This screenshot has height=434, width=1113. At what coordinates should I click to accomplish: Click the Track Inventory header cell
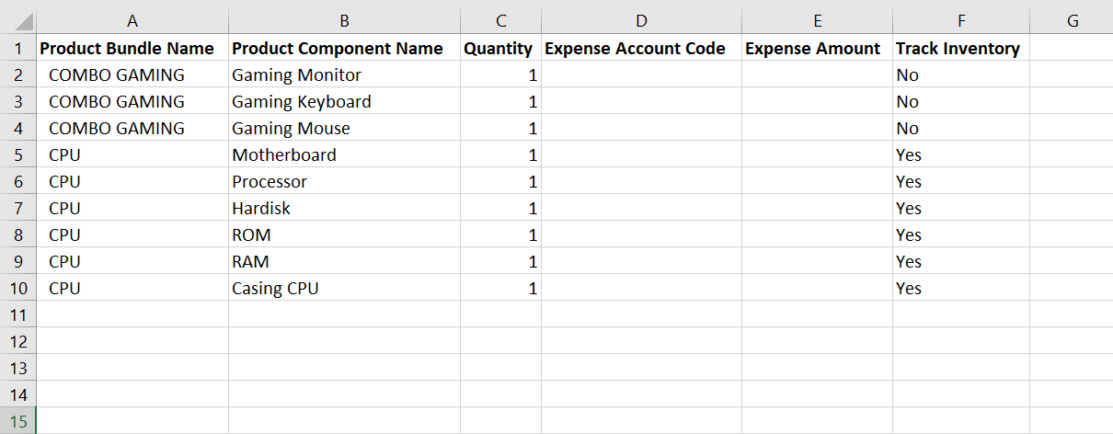click(958, 49)
